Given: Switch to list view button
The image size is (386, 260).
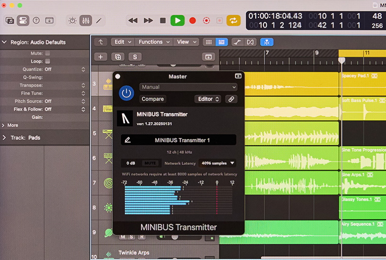Looking at the screenshot, I should [221, 42].
